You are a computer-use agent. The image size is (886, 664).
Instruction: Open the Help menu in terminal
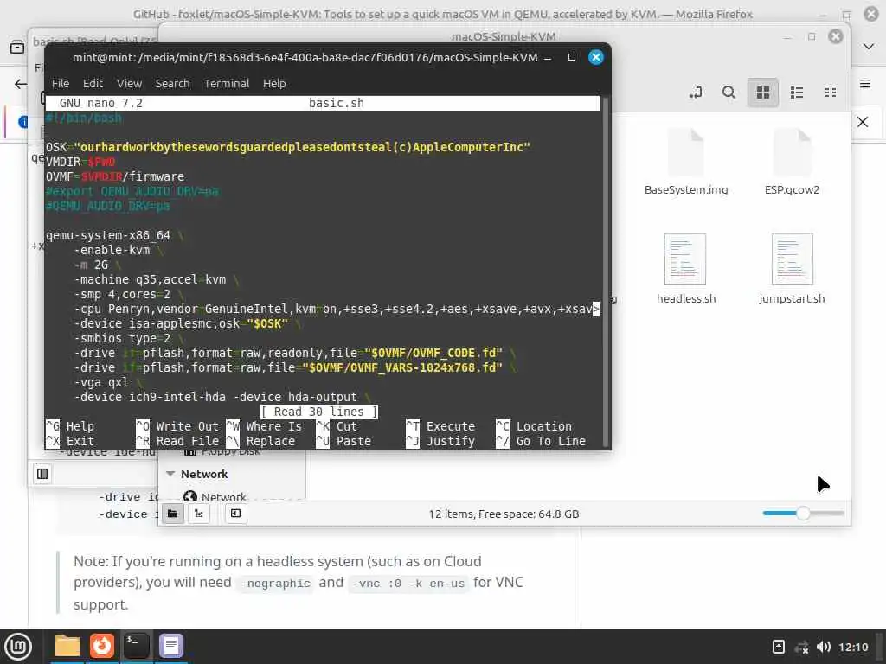(x=274, y=84)
